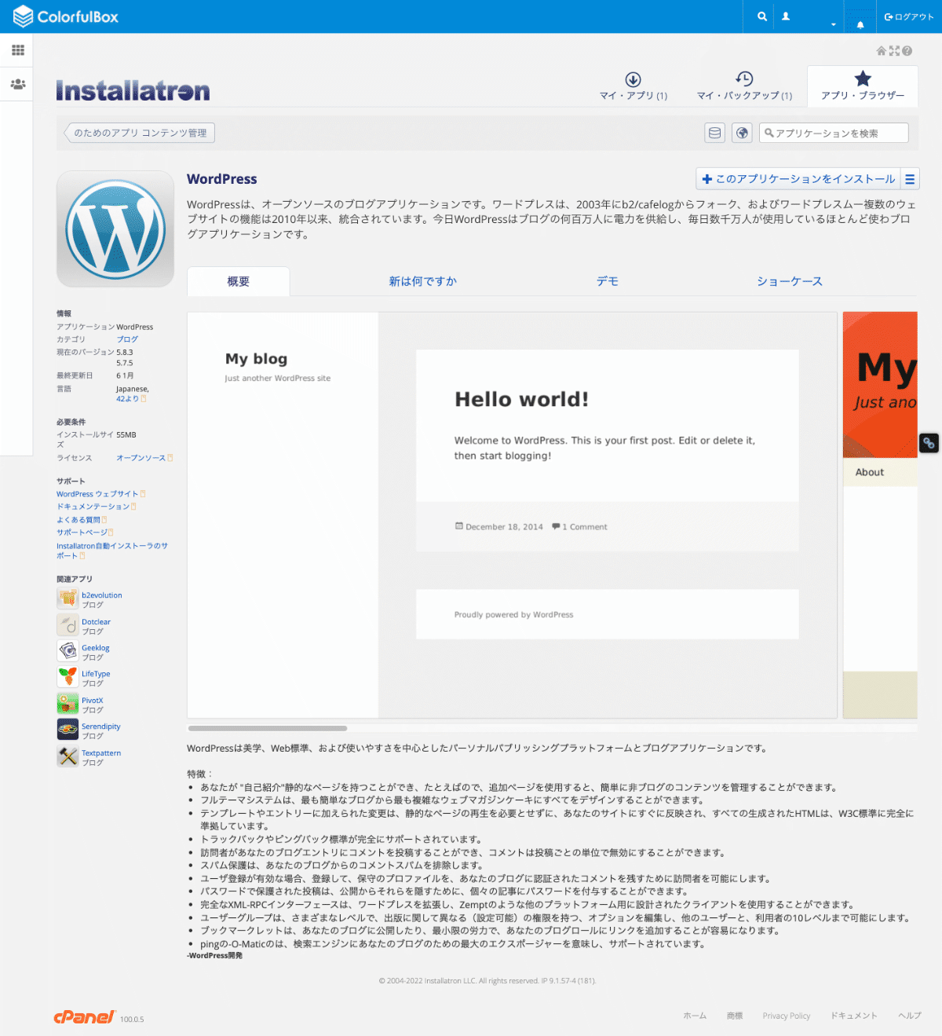Image resolution: width=942 pixels, height=1036 pixels.
Task: Open マイ・バックアップ tab
Action: [744, 86]
